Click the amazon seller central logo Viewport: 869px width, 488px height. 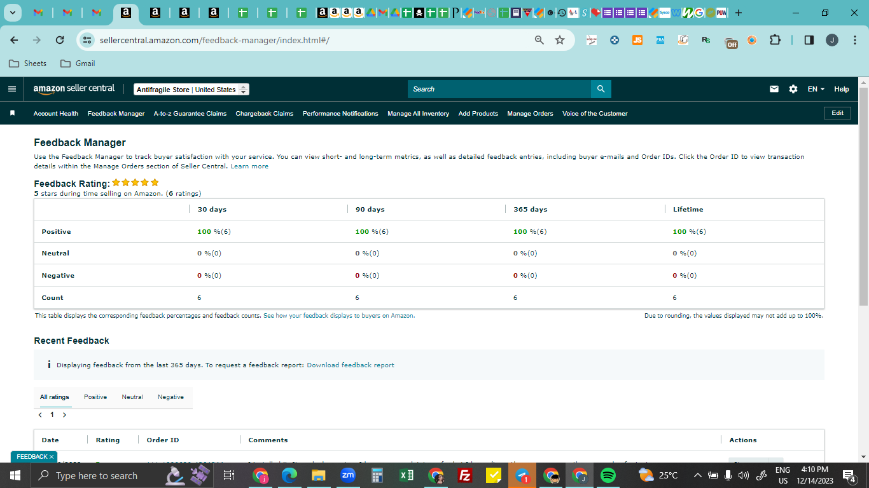[x=74, y=89]
